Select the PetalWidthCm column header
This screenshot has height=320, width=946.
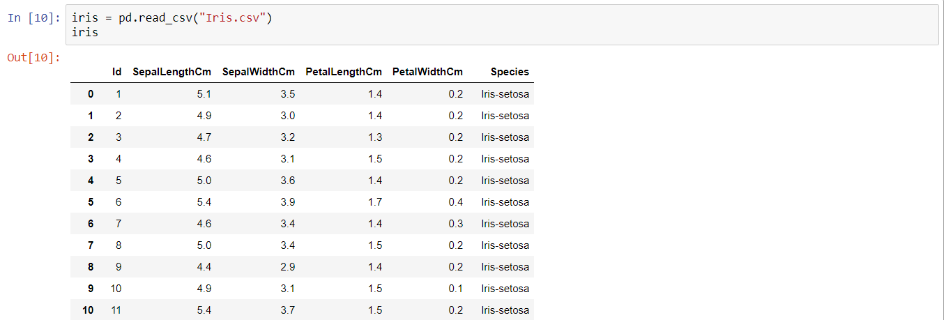(x=427, y=72)
